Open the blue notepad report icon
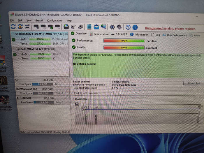Viewport: 204px width, 153px height. click(89, 27)
